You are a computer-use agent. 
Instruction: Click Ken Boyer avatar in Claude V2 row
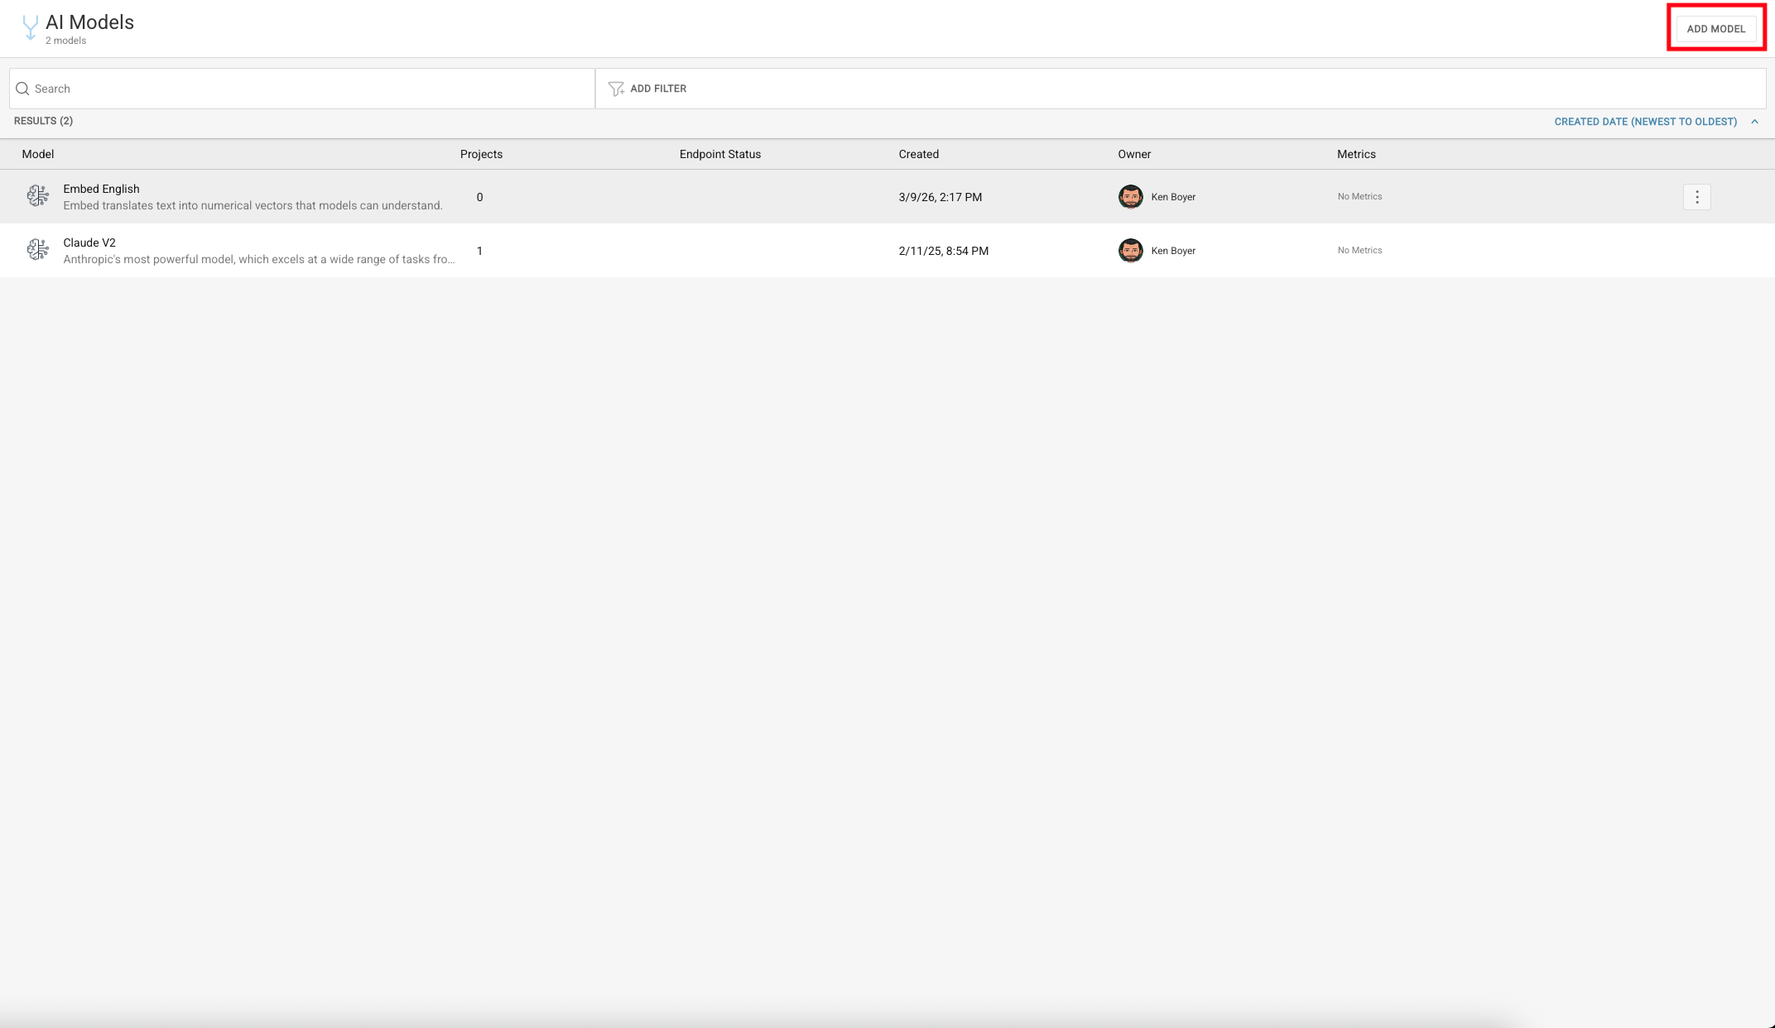pos(1130,251)
